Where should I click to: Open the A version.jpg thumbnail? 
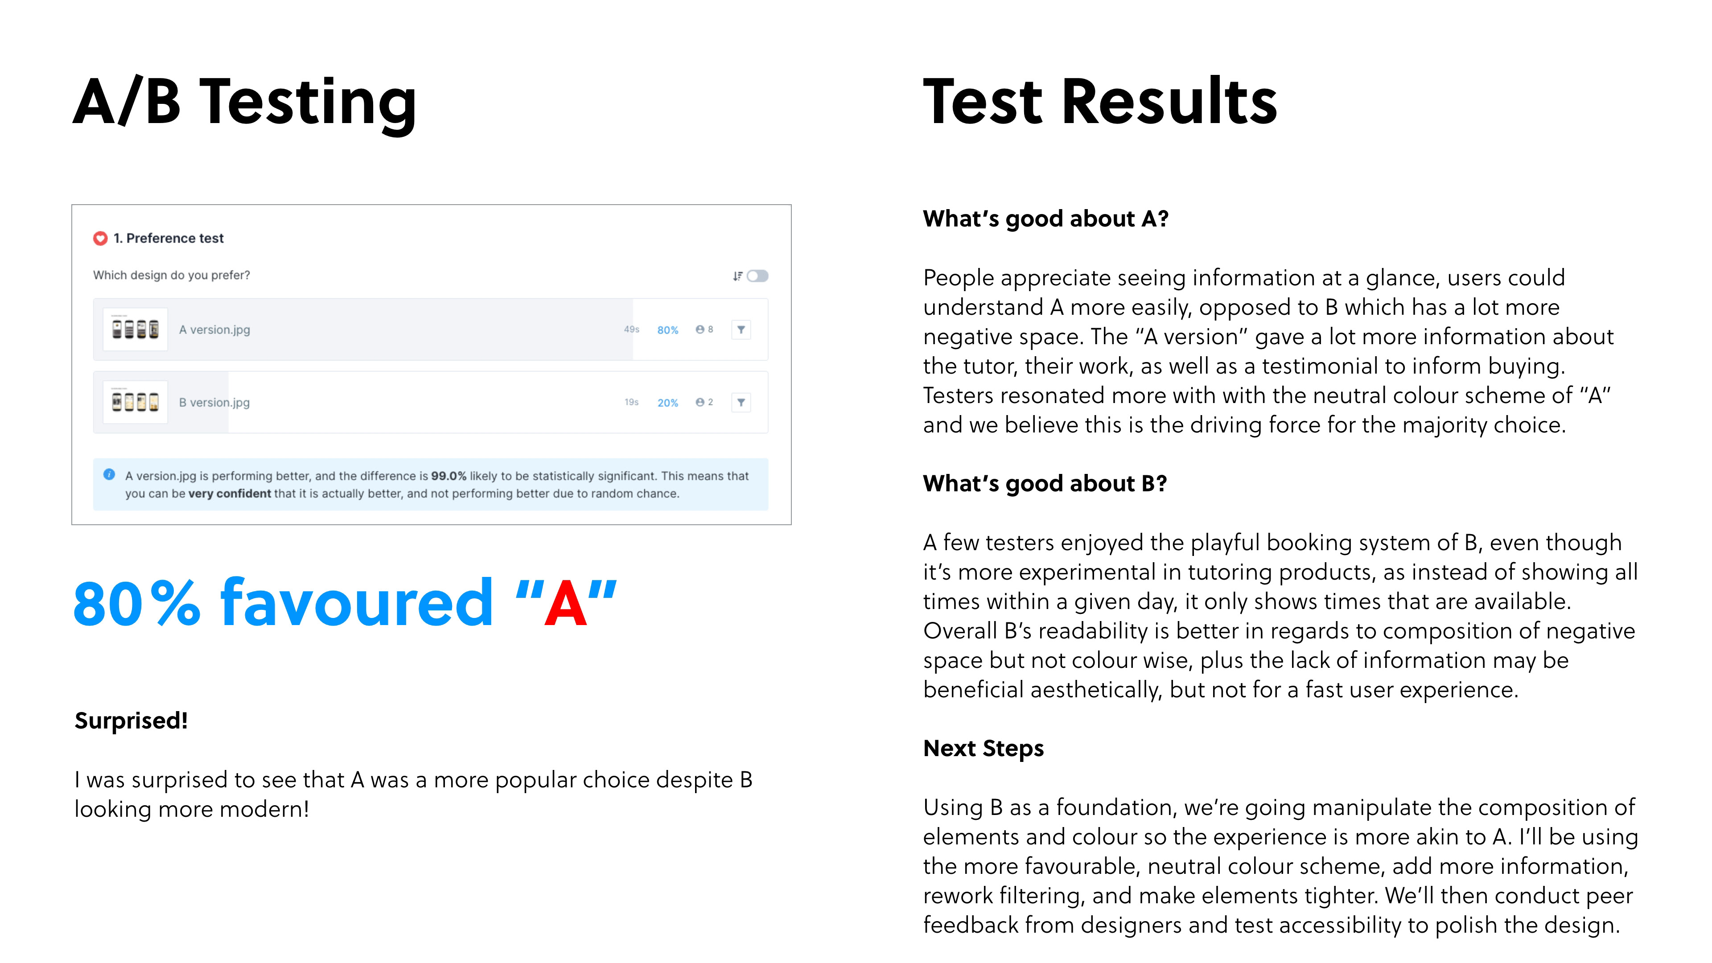[x=136, y=329]
